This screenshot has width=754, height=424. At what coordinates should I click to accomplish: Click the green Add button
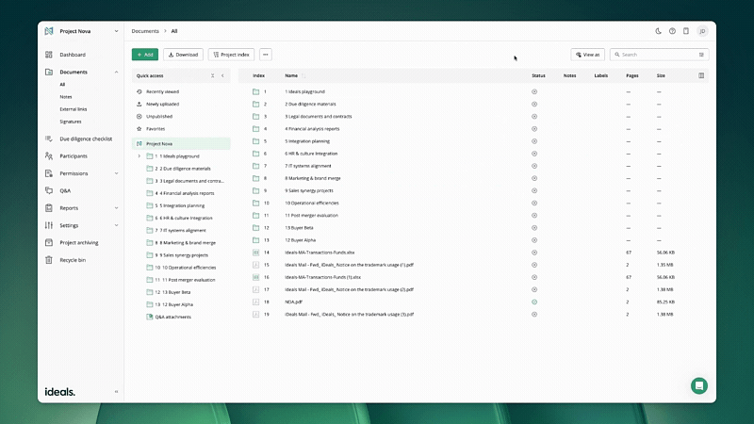tap(145, 55)
